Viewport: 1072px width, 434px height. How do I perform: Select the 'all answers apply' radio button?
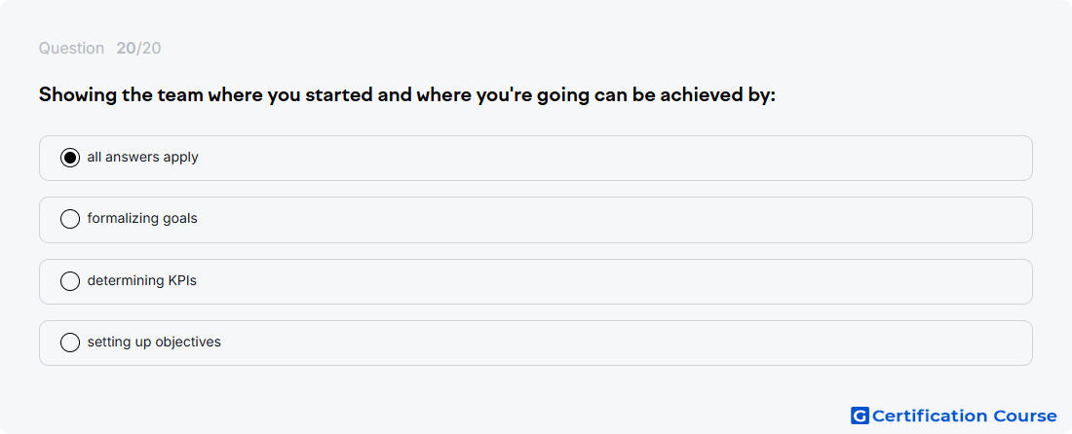70,158
